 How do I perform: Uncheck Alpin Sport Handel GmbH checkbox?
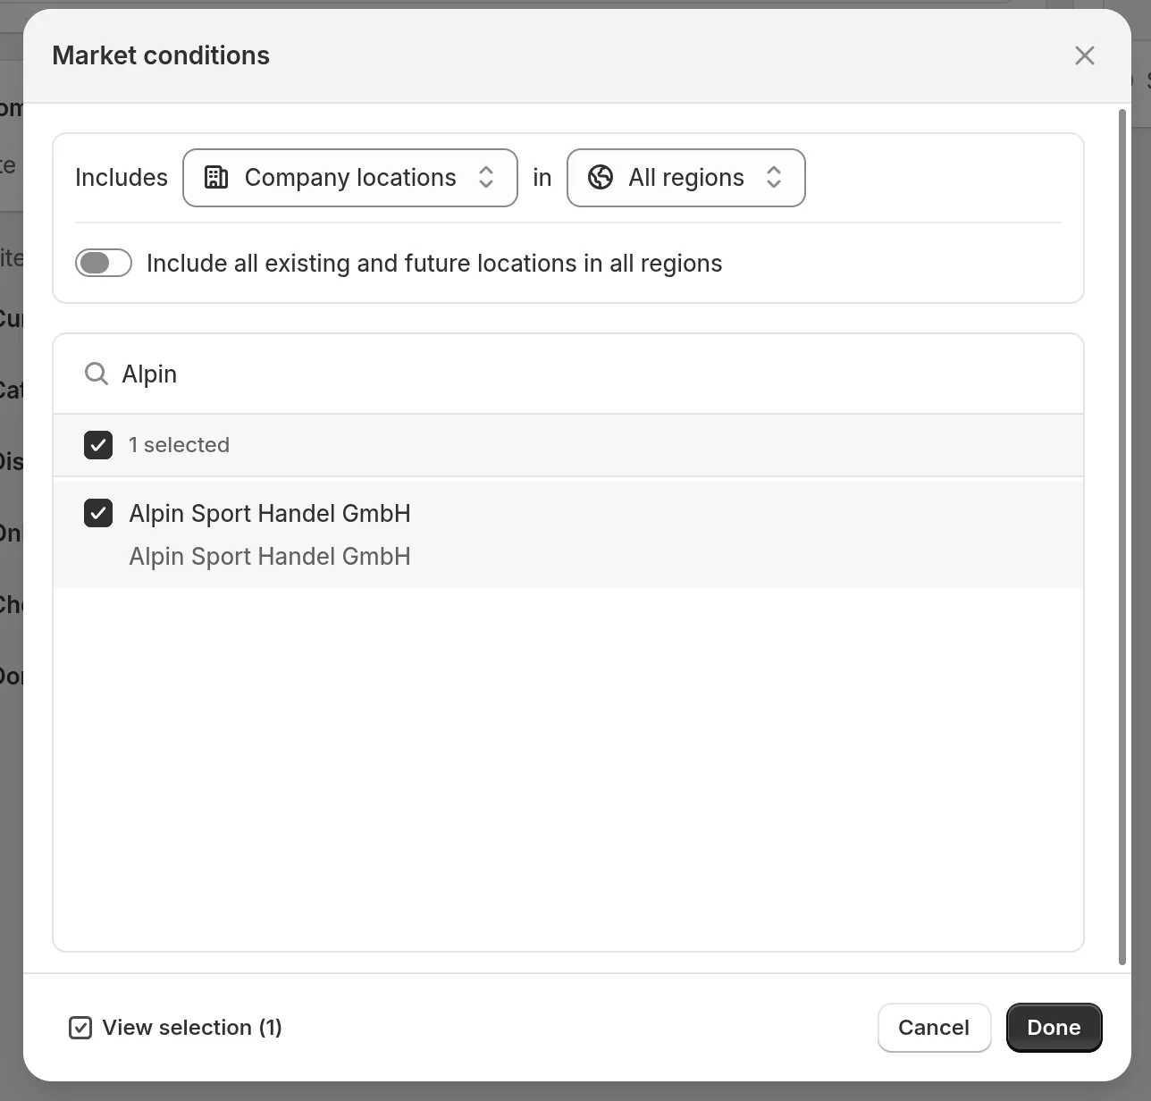click(98, 513)
